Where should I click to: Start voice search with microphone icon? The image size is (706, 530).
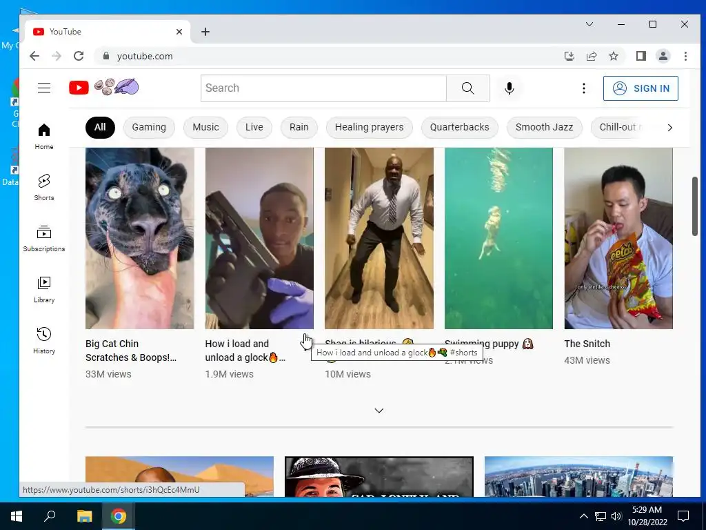point(510,88)
